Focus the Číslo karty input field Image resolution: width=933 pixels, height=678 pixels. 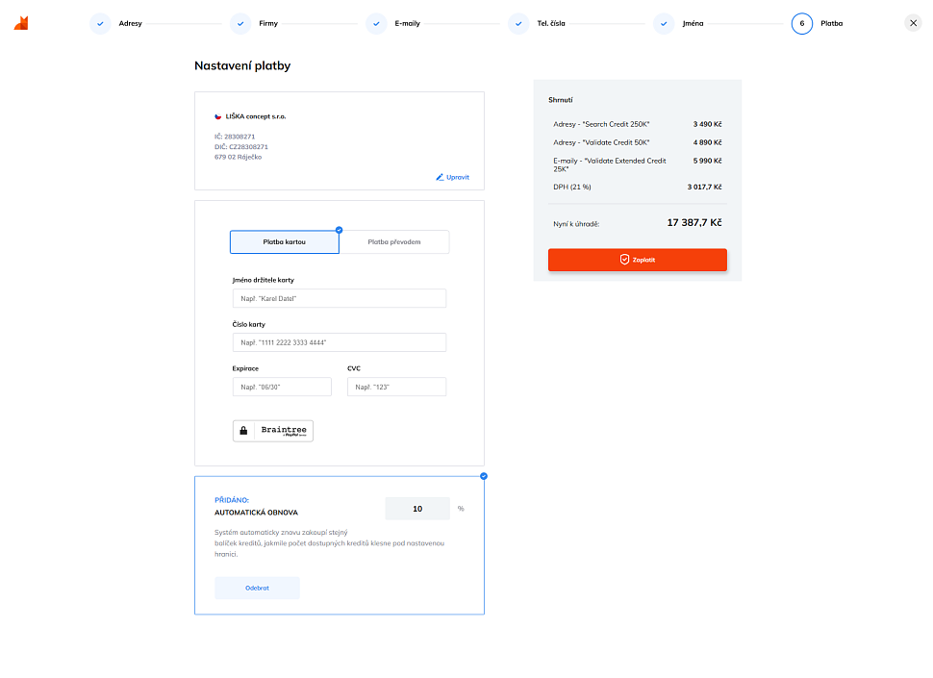click(340, 343)
